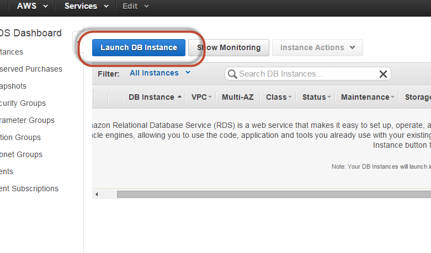
Task: Open Reserved Purchases in sidebar
Action: [x=31, y=69]
